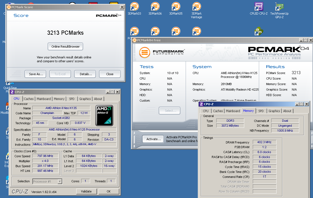Click the Specification field K125 Processor
The width and height of the screenshot is (313, 198).
[74, 129]
